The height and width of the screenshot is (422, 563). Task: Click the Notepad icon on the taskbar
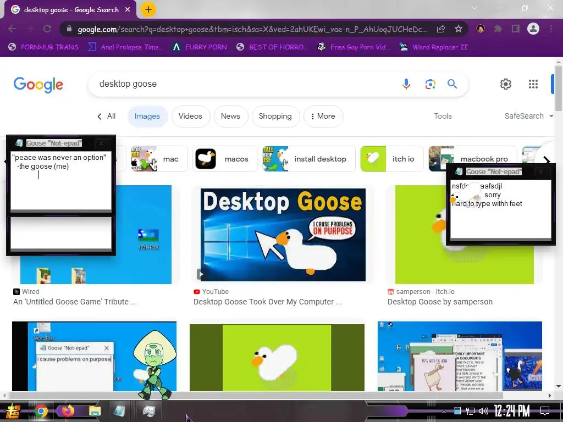[x=119, y=410]
